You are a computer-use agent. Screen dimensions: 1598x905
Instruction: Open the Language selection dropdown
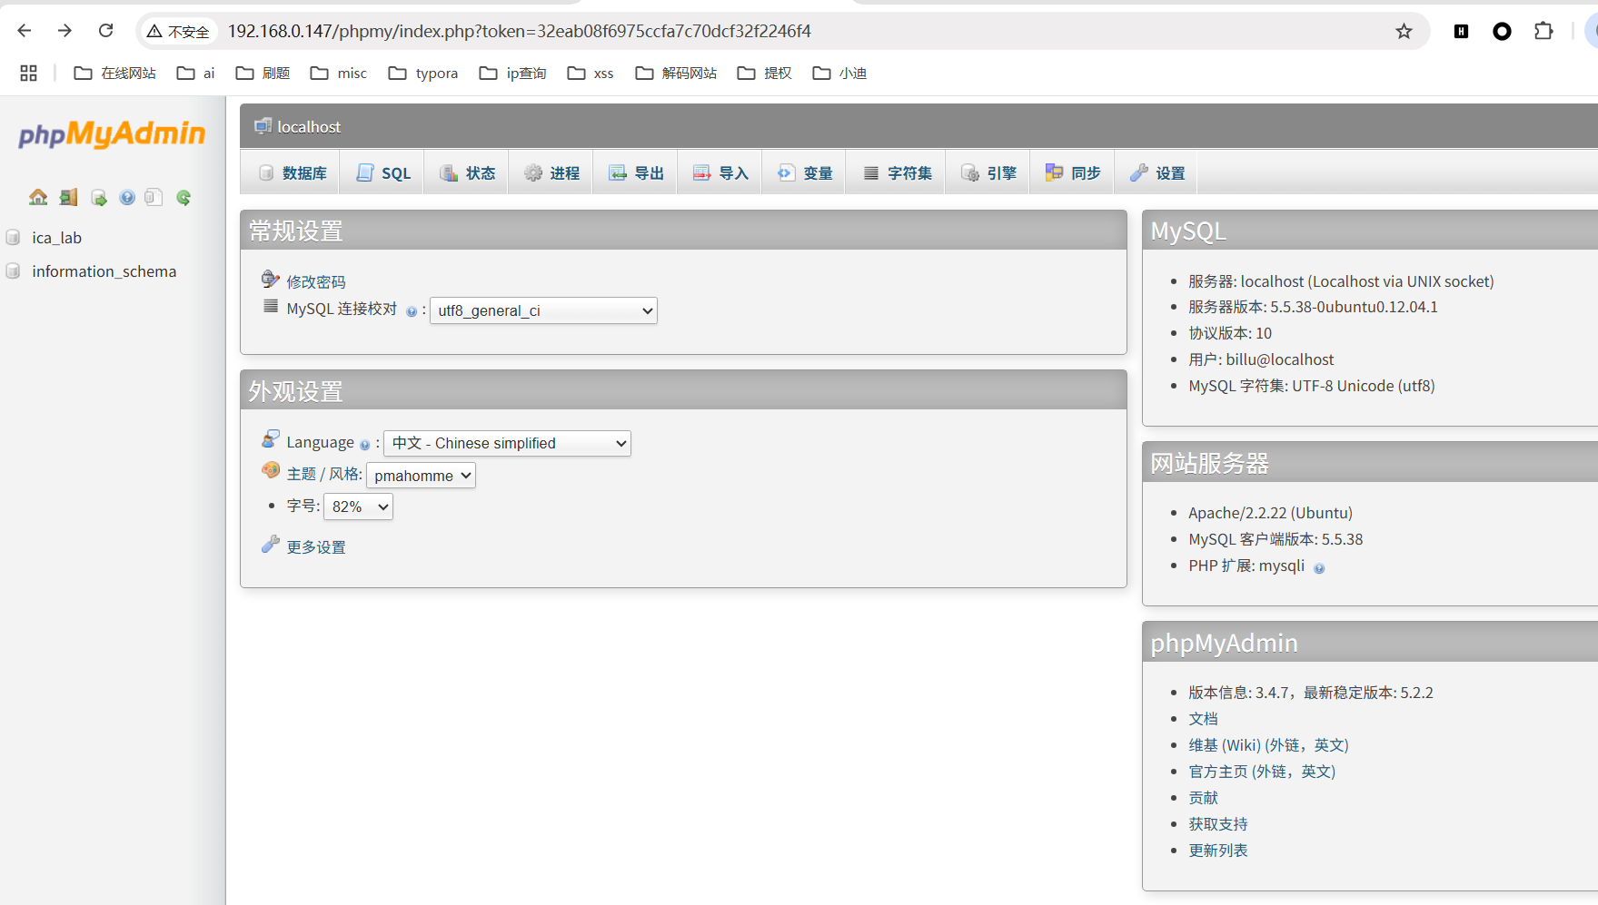[x=507, y=443]
